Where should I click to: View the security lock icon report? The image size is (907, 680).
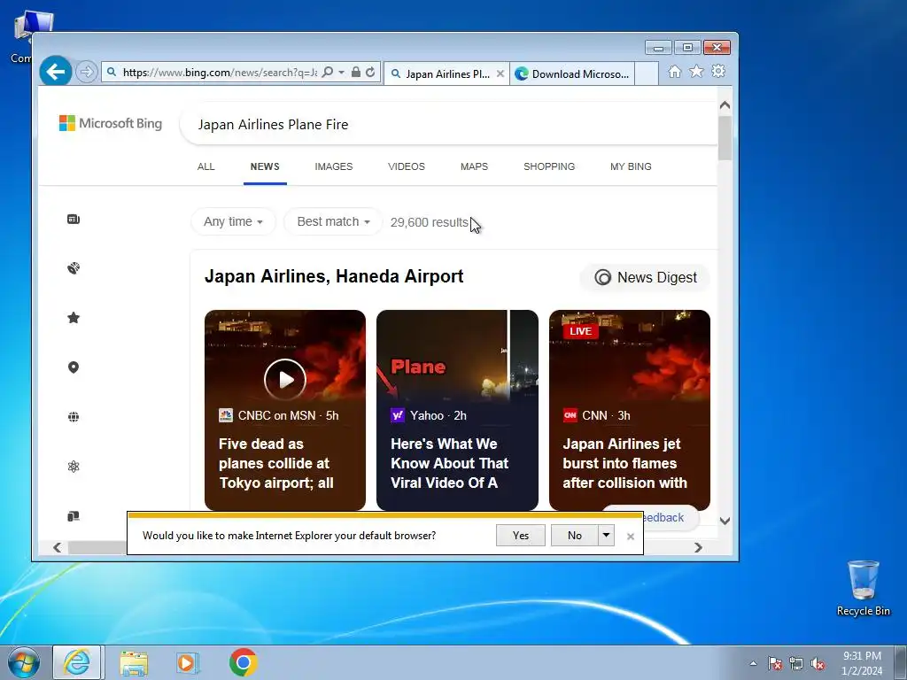point(356,73)
